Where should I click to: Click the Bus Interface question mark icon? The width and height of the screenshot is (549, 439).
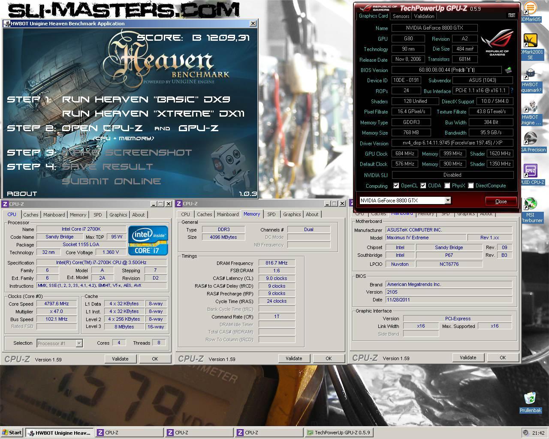512,90
